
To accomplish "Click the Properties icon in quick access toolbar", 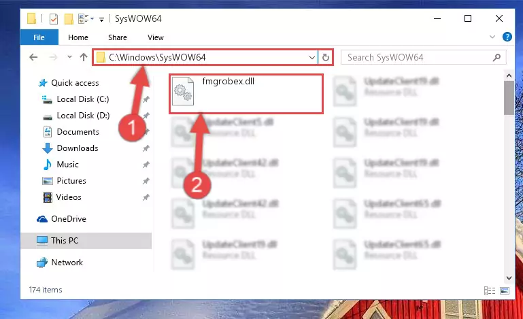I will [x=53, y=18].
